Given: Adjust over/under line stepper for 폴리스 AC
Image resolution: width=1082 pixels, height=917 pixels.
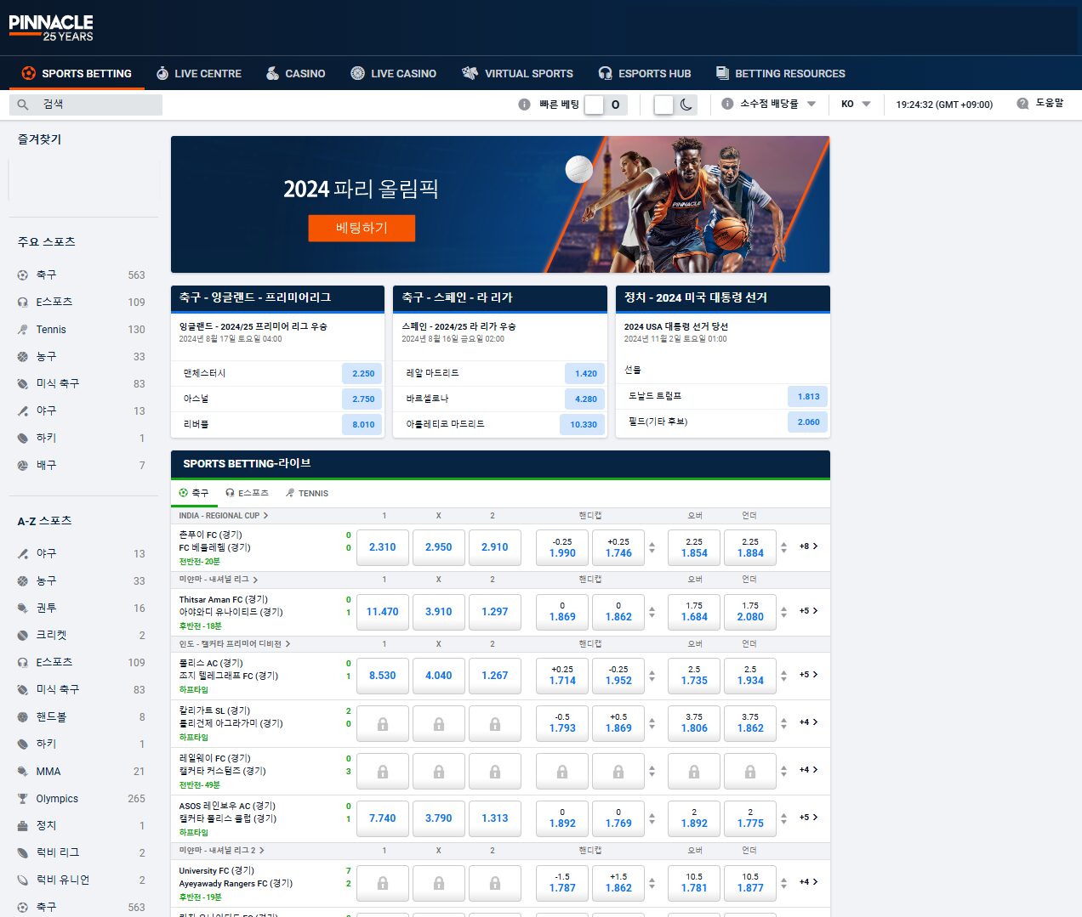Looking at the screenshot, I should [x=784, y=676].
